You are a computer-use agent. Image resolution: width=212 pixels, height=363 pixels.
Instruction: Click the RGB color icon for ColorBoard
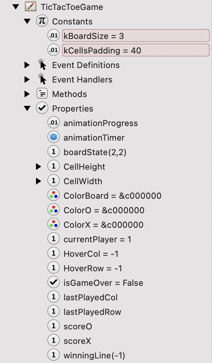pyautogui.click(x=54, y=195)
